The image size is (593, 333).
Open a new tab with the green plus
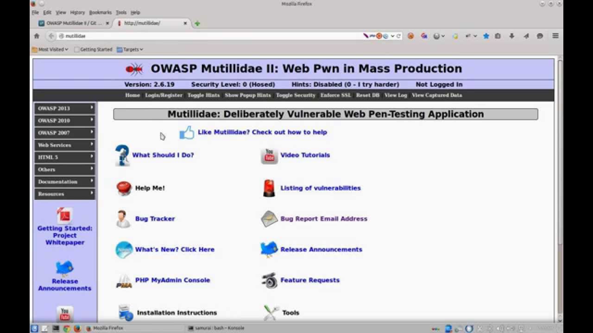197,24
